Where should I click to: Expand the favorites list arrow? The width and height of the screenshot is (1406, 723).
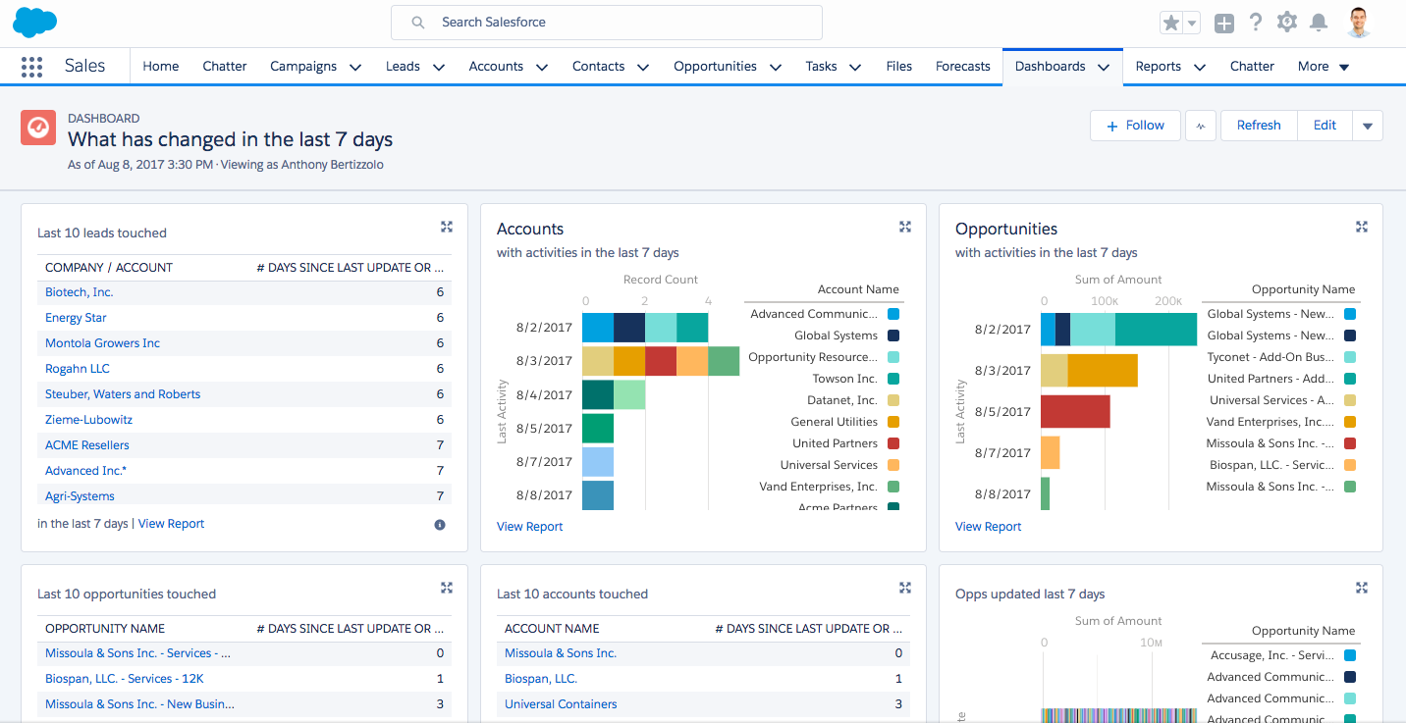[1192, 23]
